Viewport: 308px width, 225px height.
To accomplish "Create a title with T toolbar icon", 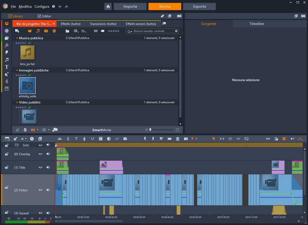I will (x=76, y=139).
